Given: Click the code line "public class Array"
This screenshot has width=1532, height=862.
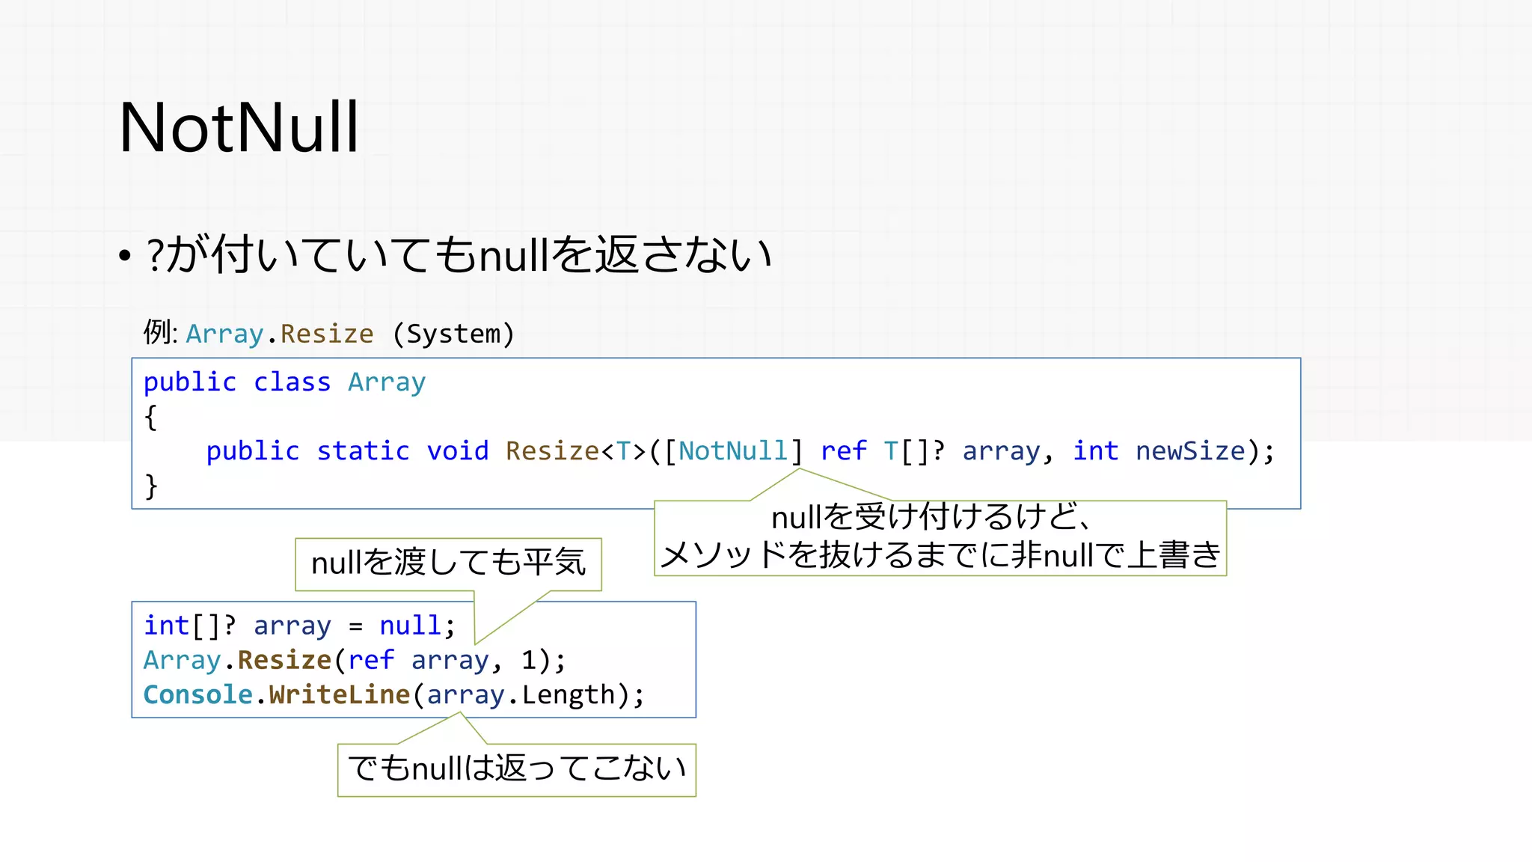Looking at the screenshot, I should tap(284, 382).
